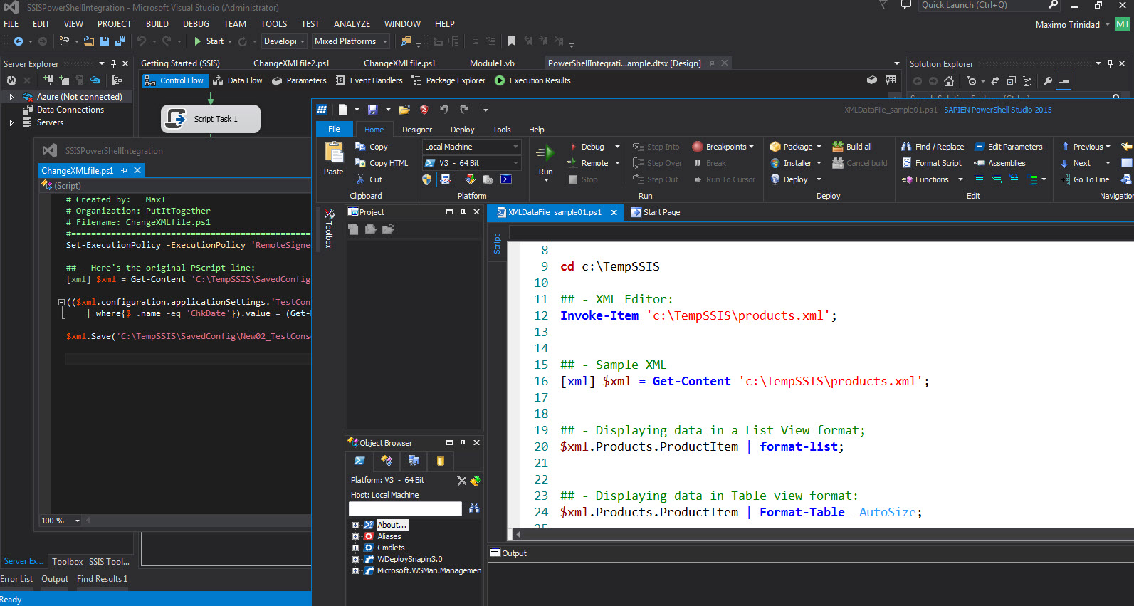Click the Sync arrows icon in Solution Explorer
This screenshot has height=606, width=1134.
995,81
